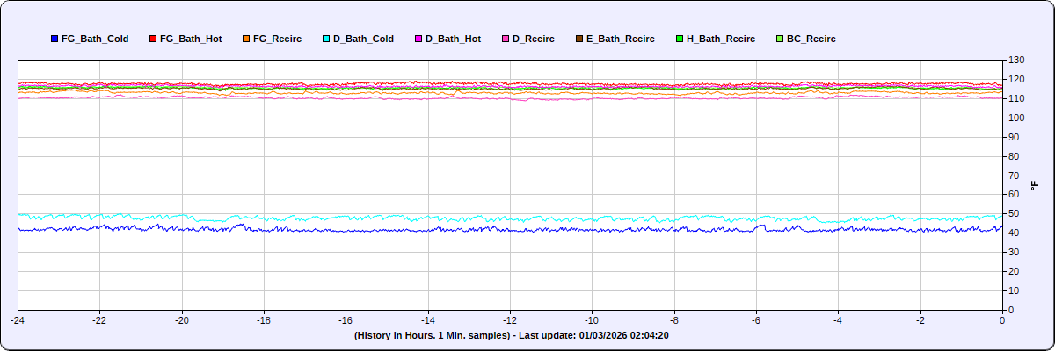Click the brown E_Bath_Recirc legend swatch
Image resolution: width=1055 pixels, height=351 pixels.
coord(579,39)
